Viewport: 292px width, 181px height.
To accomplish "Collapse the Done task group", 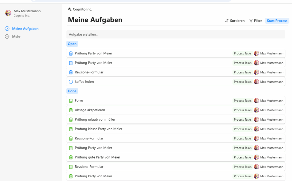I will click(72, 91).
